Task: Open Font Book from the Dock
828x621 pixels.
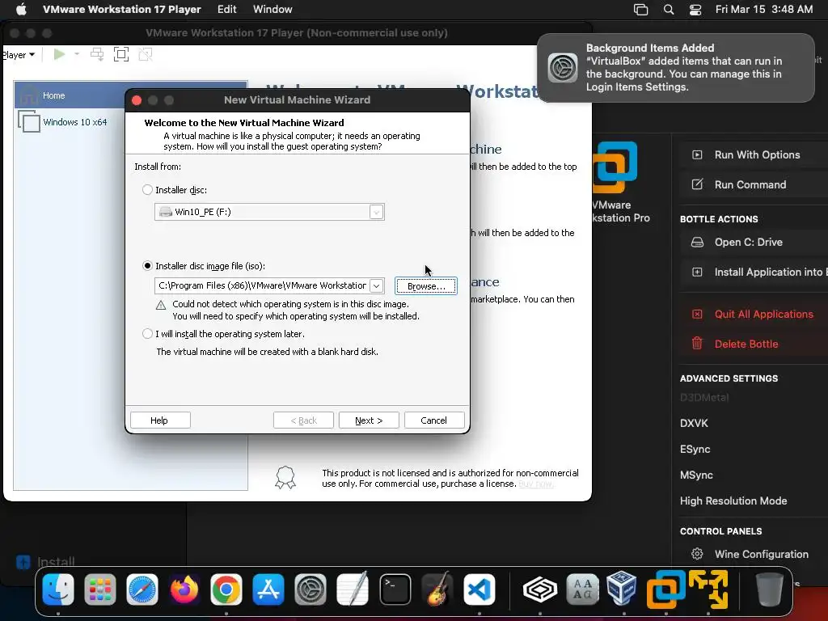Action: click(582, 589)
